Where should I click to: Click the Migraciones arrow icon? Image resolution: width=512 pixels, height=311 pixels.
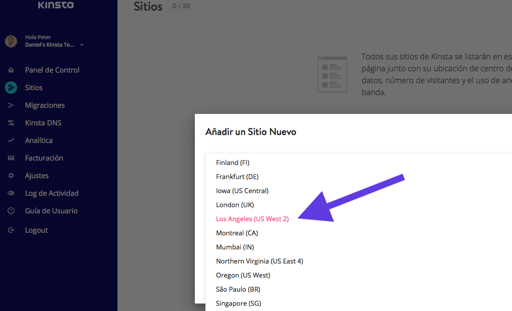(11, 105)
